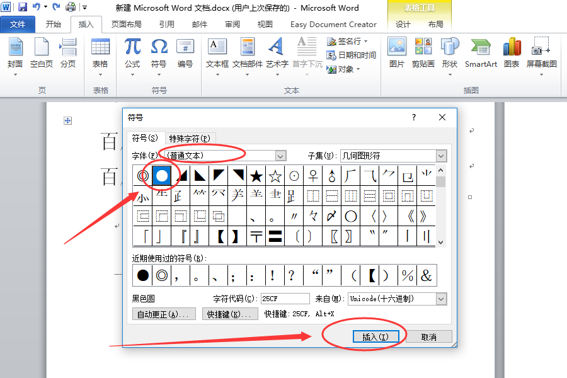Switch to the References (引用) tab
Screen dimensions: 567x378
click(x=167, y=24)
